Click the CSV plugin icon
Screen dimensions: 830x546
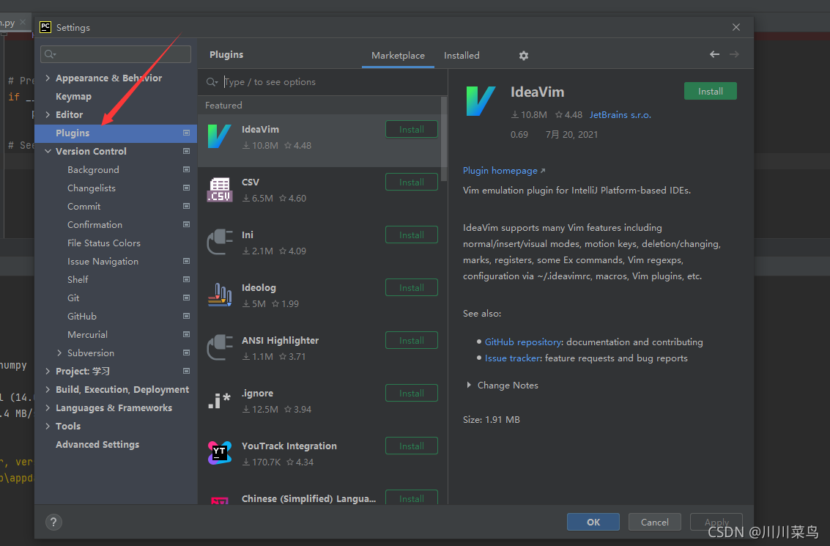[x=219, y=190]
